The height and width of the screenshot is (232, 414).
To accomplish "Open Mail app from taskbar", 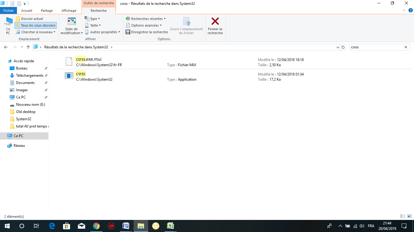I will click(x=82, y=226).
